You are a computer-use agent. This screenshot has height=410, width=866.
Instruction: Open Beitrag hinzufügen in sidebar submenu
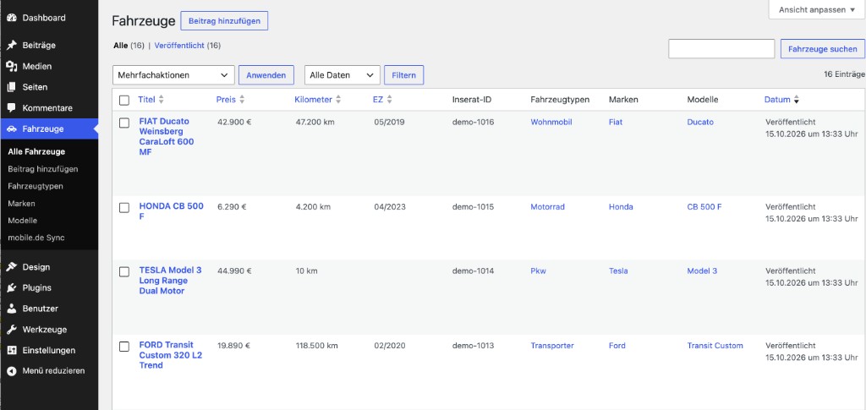(x=43, y=169)
